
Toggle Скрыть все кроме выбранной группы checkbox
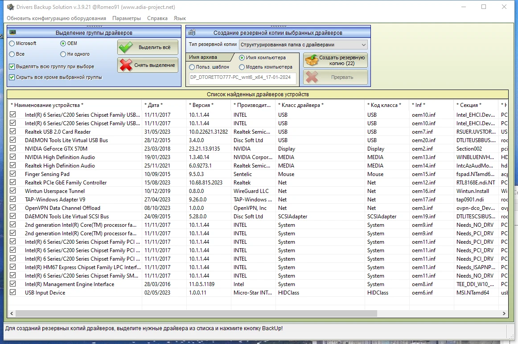(12, 77)
